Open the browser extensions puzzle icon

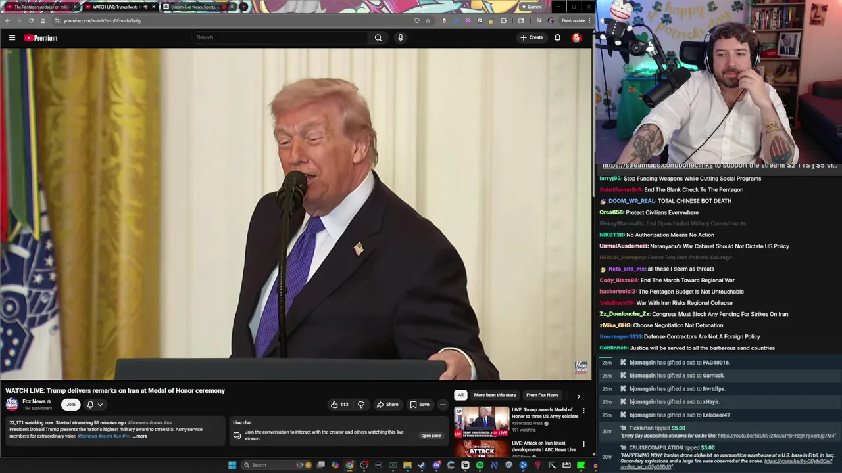click(504, 20)
